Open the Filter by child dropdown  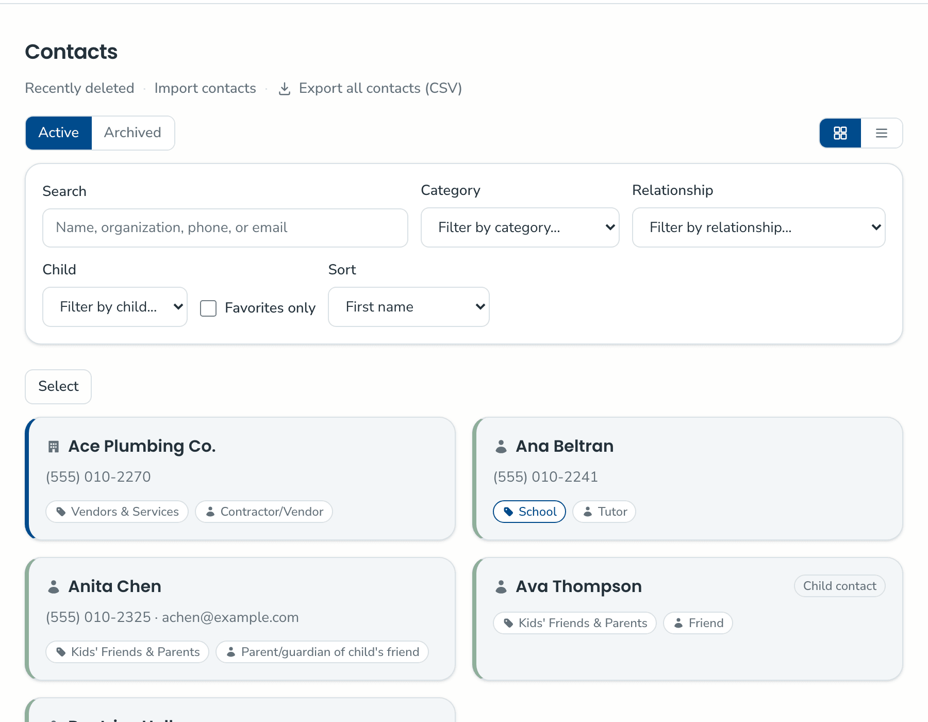pos(115,307)
